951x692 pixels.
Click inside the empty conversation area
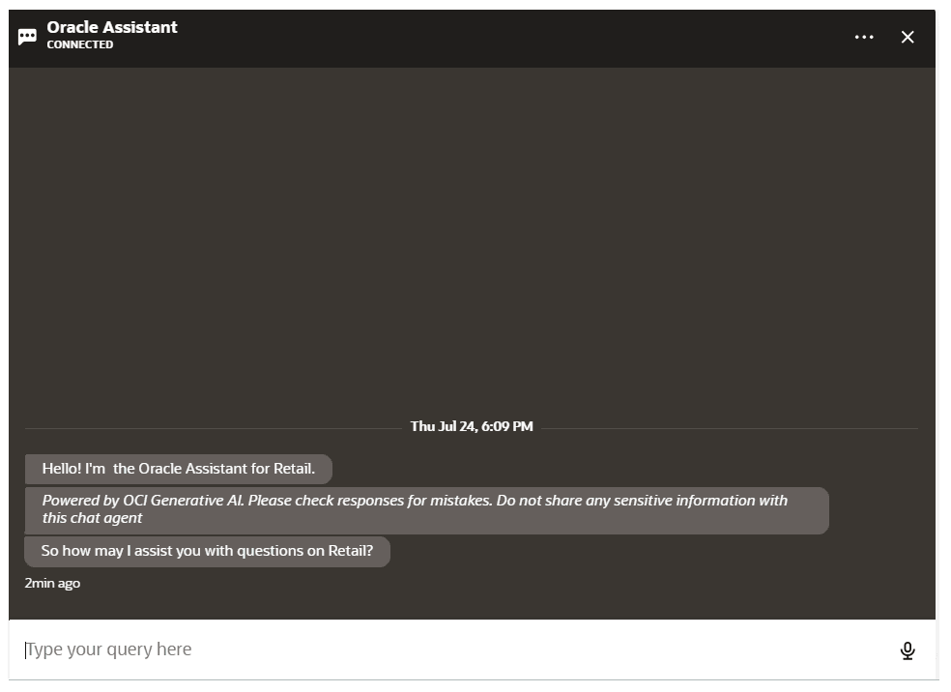pyautogui.click(x=474, y=242)
